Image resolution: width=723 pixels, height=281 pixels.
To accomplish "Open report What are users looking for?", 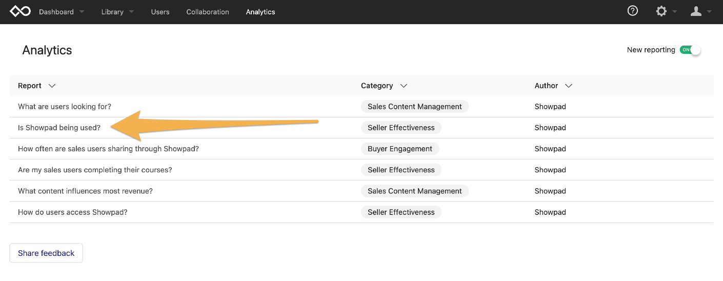I will [65, 107].
